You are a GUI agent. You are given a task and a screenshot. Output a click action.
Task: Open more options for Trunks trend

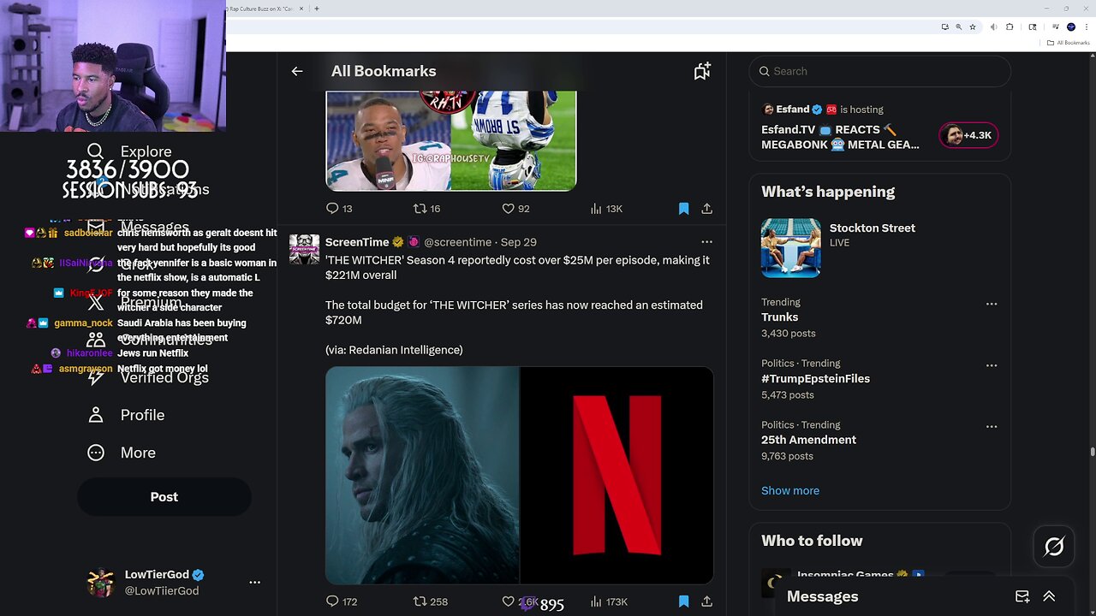(x=992, y=305)
